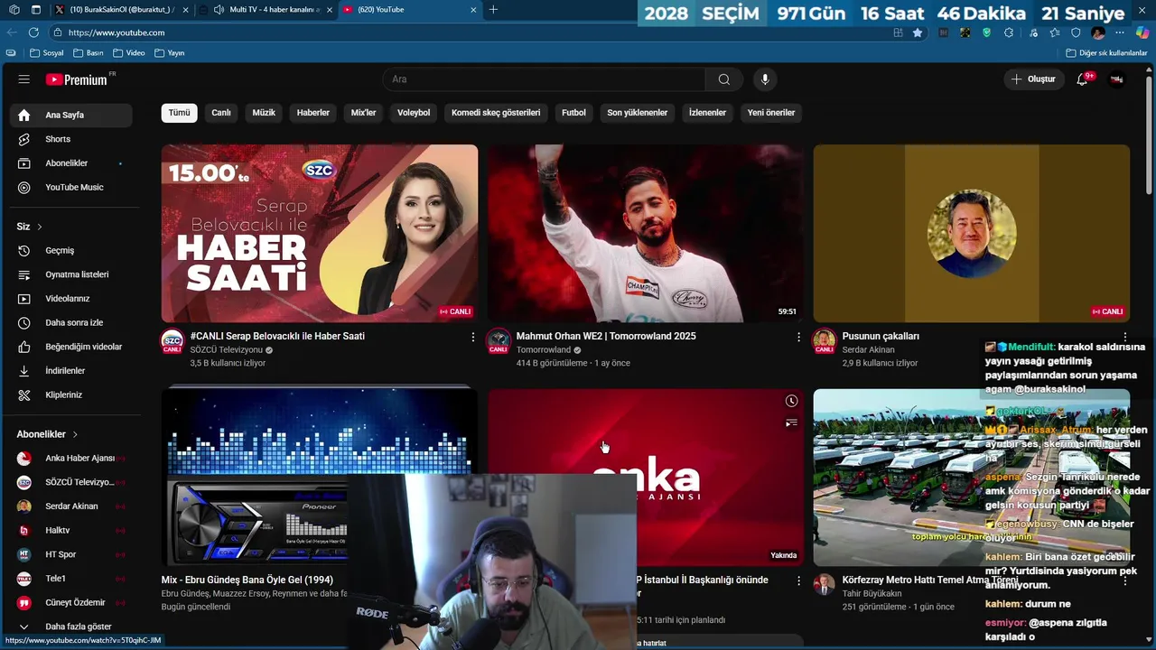
Task: Switch to the Multi TV browser tab
Action: click(268, 10)
